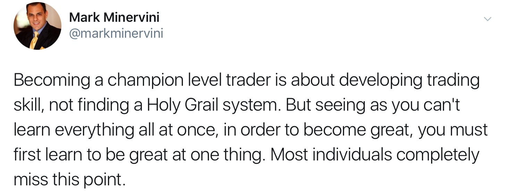Open Mark Minervini's profile picture
The image size is (513, 194).
click(37, 26)
